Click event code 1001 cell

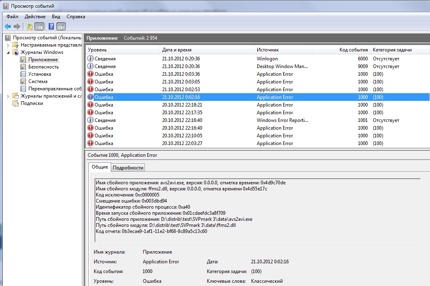click(363, 120)
